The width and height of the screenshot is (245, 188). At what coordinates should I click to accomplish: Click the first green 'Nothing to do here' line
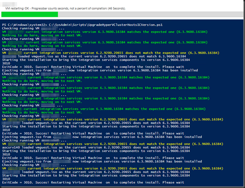click(42, 35)
